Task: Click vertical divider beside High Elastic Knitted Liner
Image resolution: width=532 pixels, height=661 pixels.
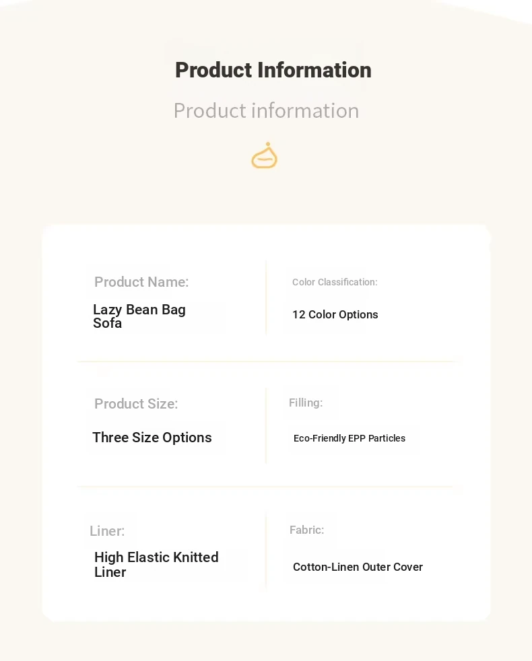Action: pos(266,550)
